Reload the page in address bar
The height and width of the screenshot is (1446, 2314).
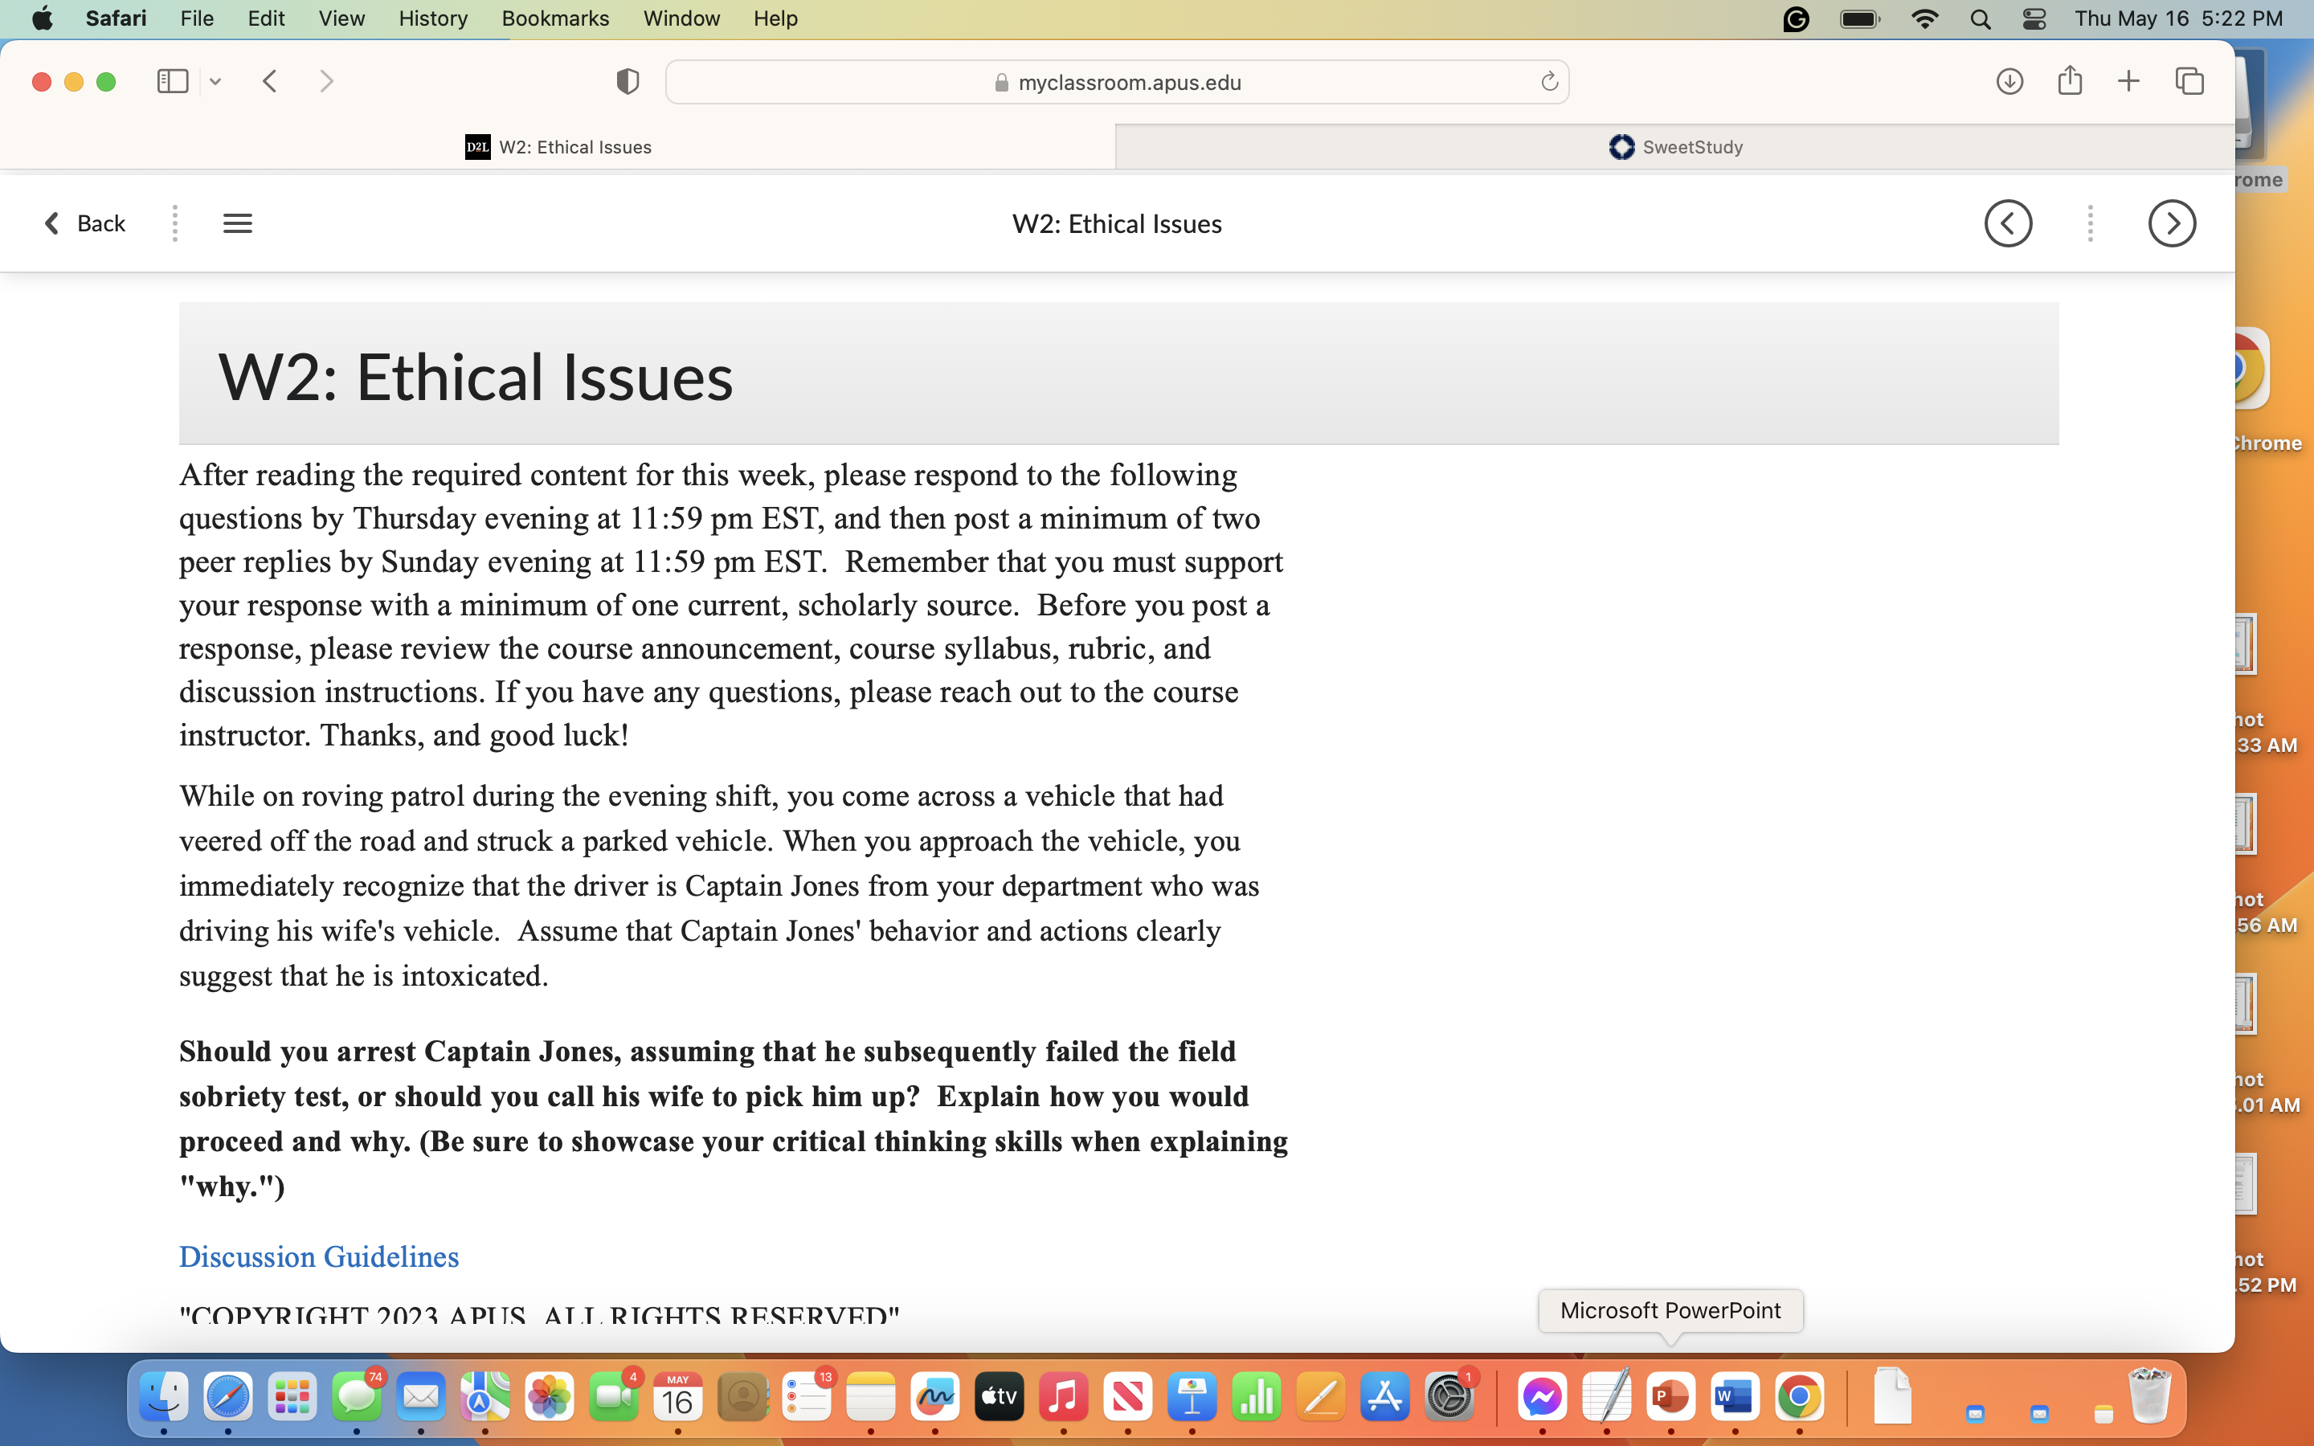(x=1549, y=82)
